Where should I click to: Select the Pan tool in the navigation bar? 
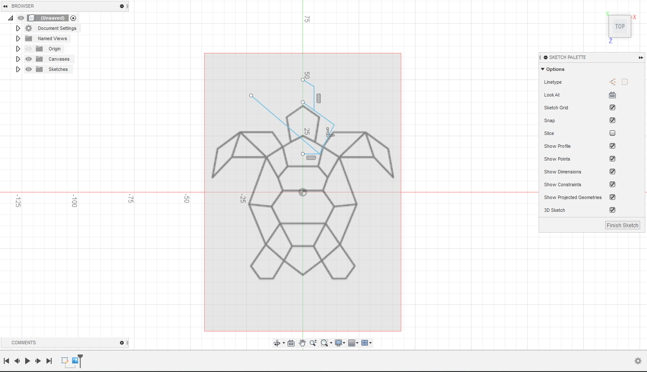coord(302,343)
